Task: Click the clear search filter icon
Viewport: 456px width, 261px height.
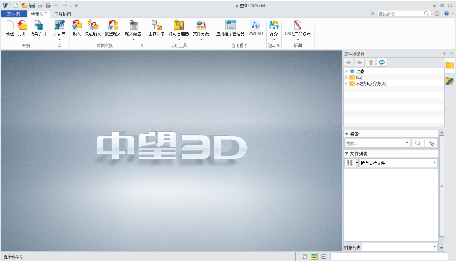Action: click(431, 143)
